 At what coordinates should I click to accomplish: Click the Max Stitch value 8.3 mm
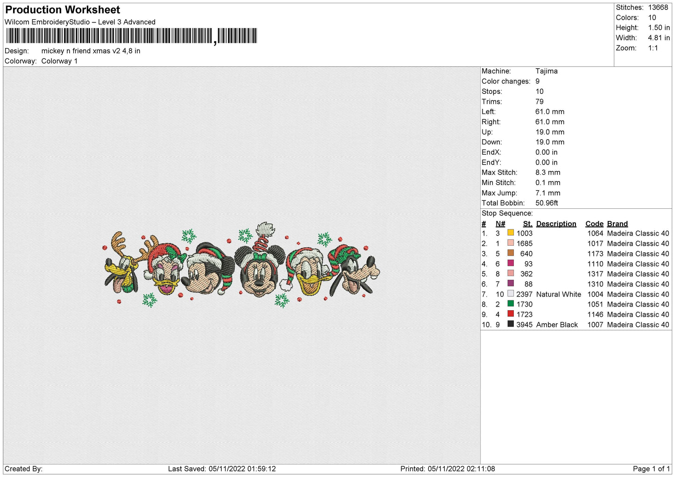547,172
